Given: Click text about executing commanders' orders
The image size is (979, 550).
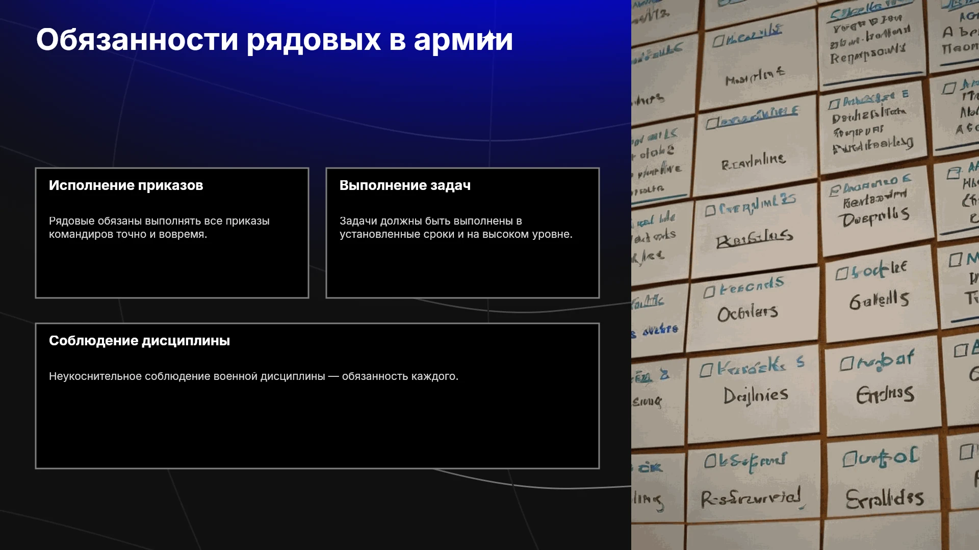Looking at the screenshot, I should point(159,228).
